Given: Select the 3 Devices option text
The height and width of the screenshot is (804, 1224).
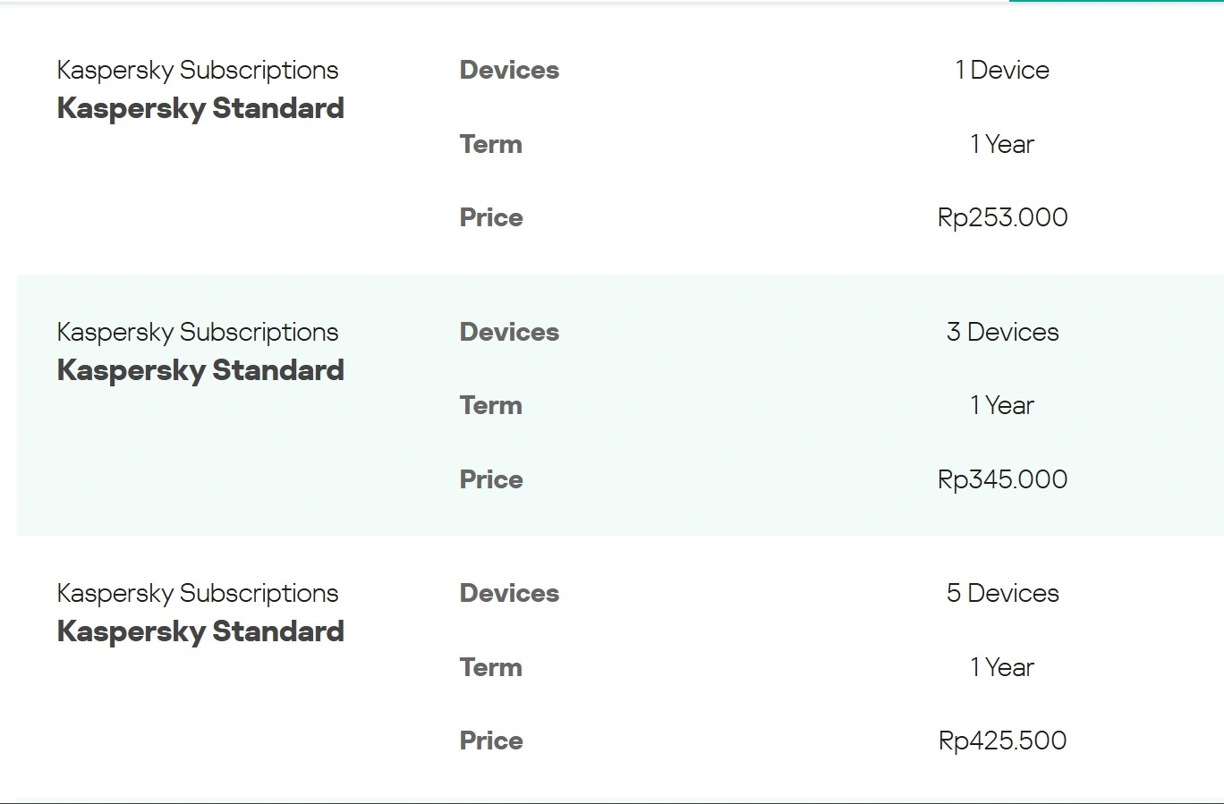Looking at the screenshot, I should pyautogui.click(x=1002, y=332).
